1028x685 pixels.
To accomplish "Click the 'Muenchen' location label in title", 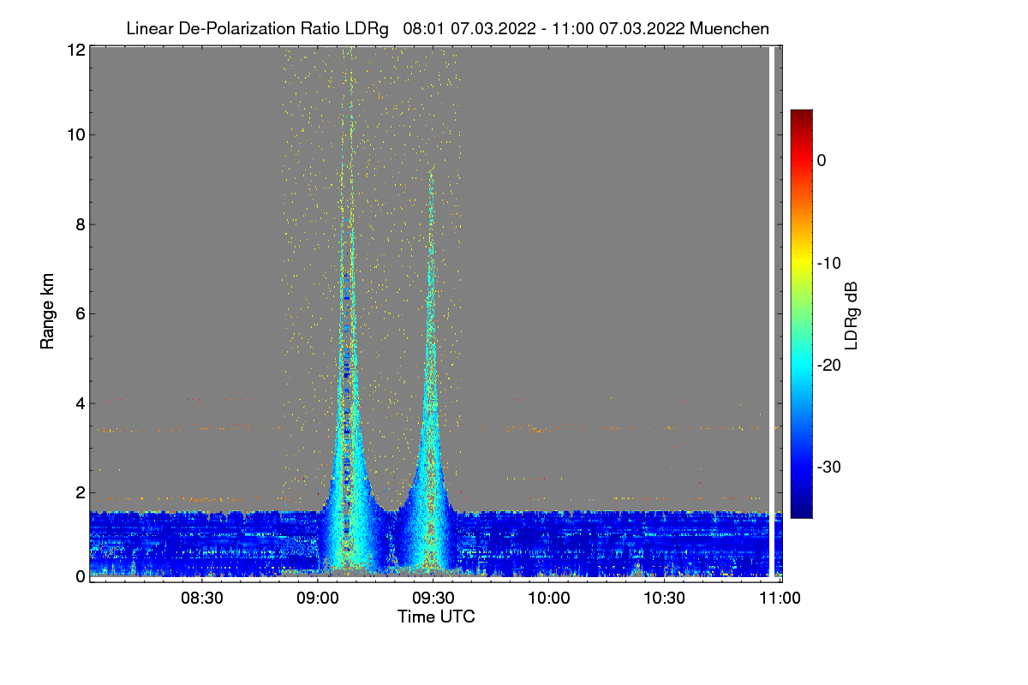I will (x=729, y=28).
